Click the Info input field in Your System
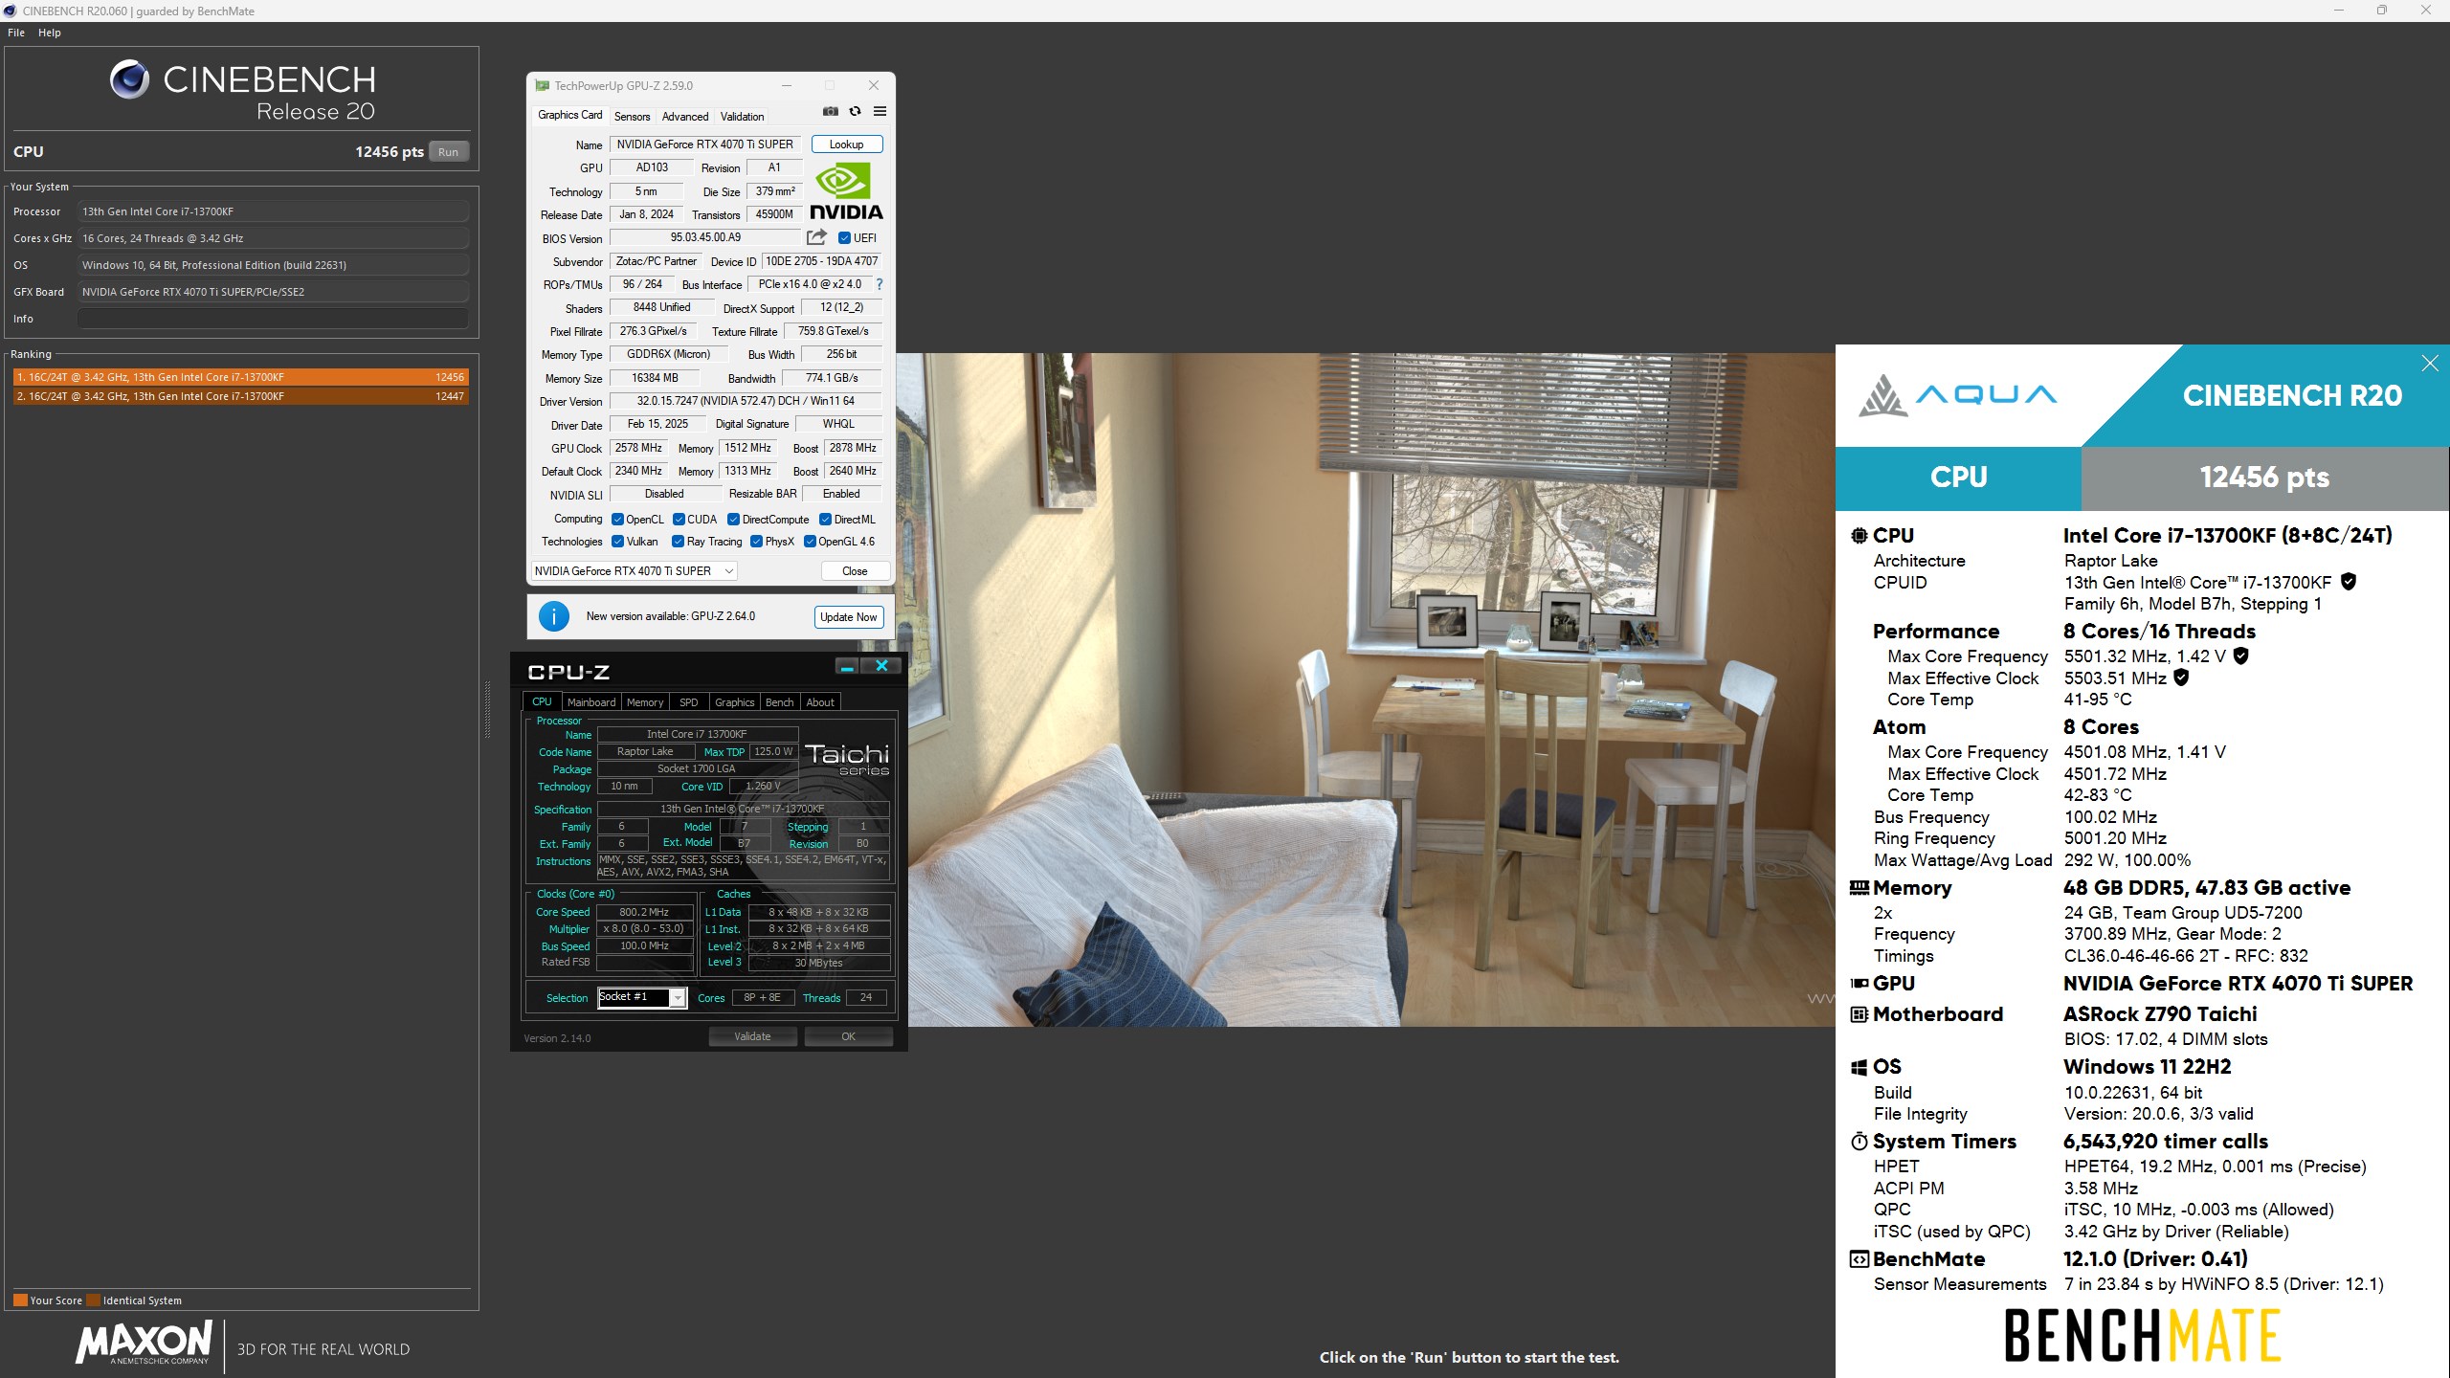 click(x=274, y=319)
